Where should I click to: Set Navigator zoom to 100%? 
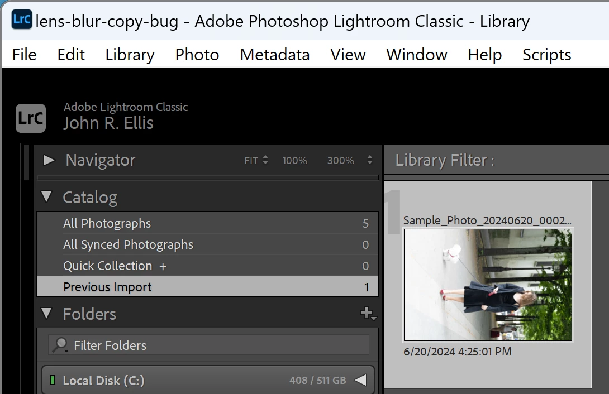pos(294,161)
